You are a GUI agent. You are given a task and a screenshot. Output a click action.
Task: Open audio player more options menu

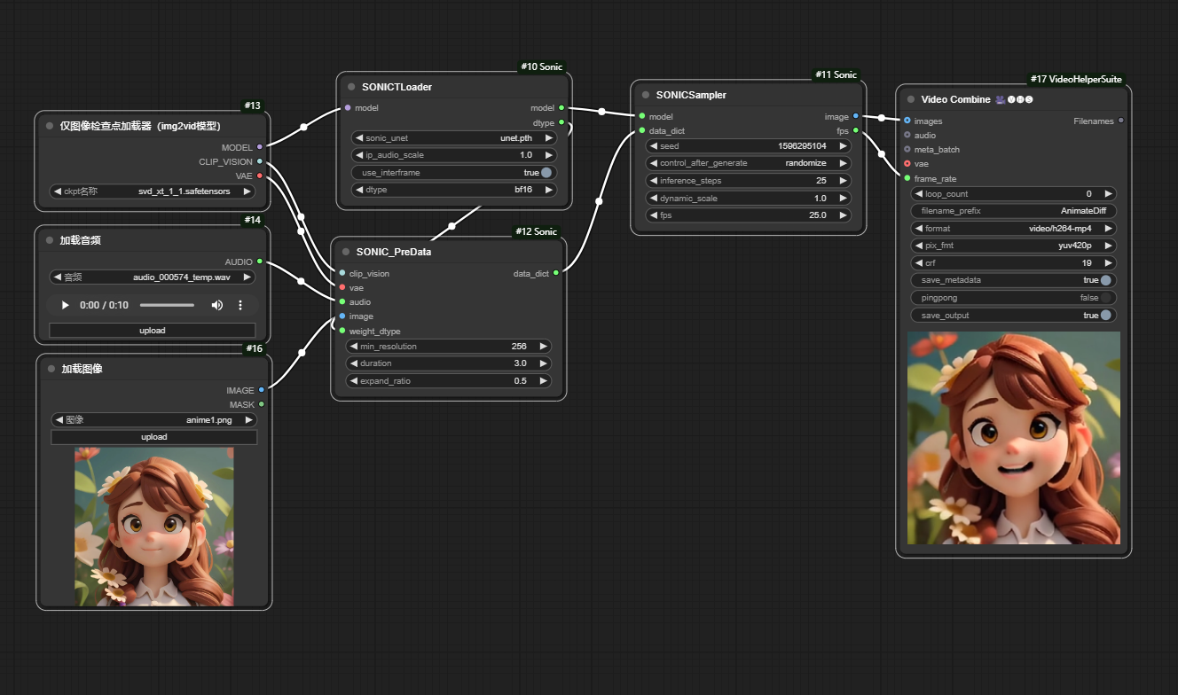(x=240, y=305)
